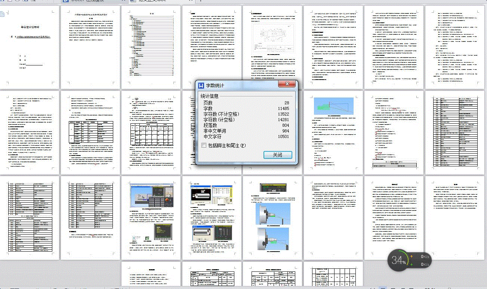487x289 pixels.
Task: Open the dropdown arrow beside the cover page document icon
Action: pyautogui.click(x=7, y=15)
